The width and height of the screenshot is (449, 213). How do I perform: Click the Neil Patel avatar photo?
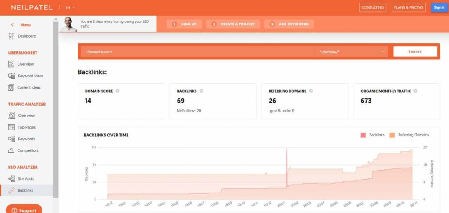68,24
